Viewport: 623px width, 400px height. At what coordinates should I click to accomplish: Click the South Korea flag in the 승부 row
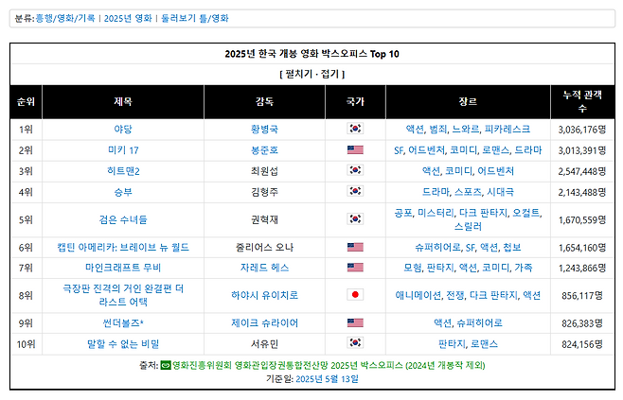[355, 193]
